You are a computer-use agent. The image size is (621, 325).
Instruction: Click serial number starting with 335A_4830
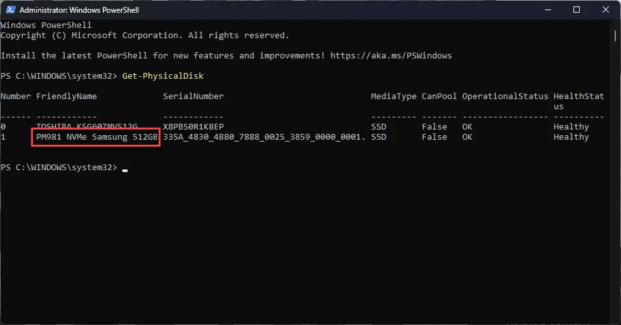tap(264, 137)
